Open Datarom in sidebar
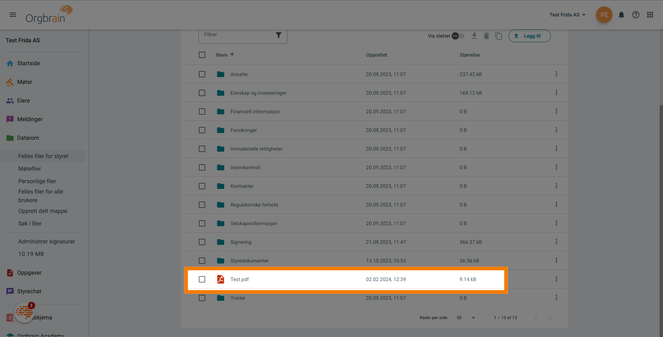Viewport: 663px width, 337px height. [x=28, y=138]
